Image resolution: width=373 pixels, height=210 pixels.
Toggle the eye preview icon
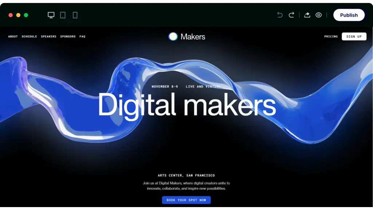[318, 15]
